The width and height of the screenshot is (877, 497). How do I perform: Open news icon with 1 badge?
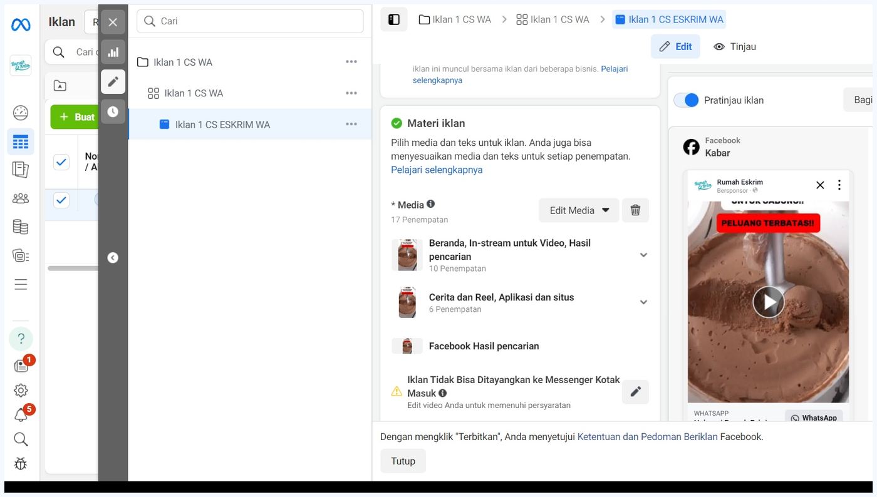pos(22,365)
